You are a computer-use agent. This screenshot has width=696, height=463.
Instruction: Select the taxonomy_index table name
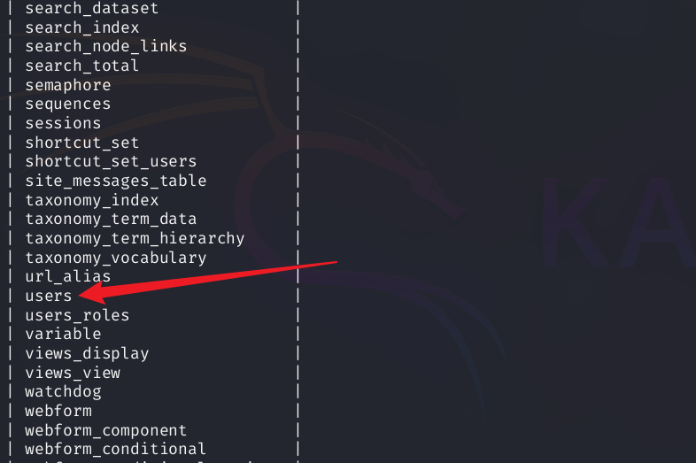click(91, 200)
